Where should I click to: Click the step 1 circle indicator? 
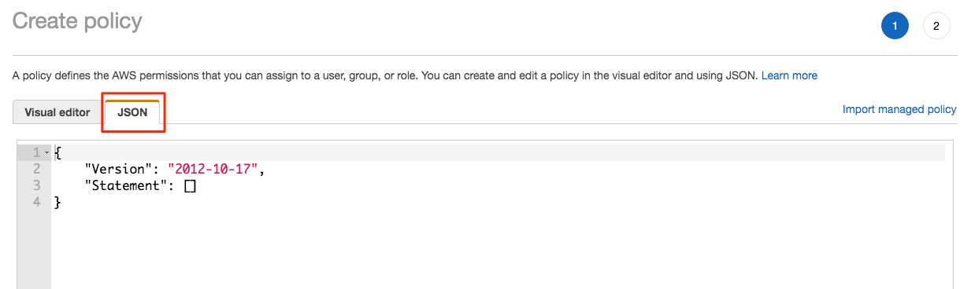point(895,25)
